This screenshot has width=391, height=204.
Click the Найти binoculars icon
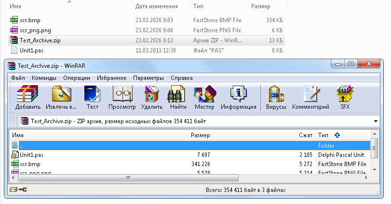(176, 94)
